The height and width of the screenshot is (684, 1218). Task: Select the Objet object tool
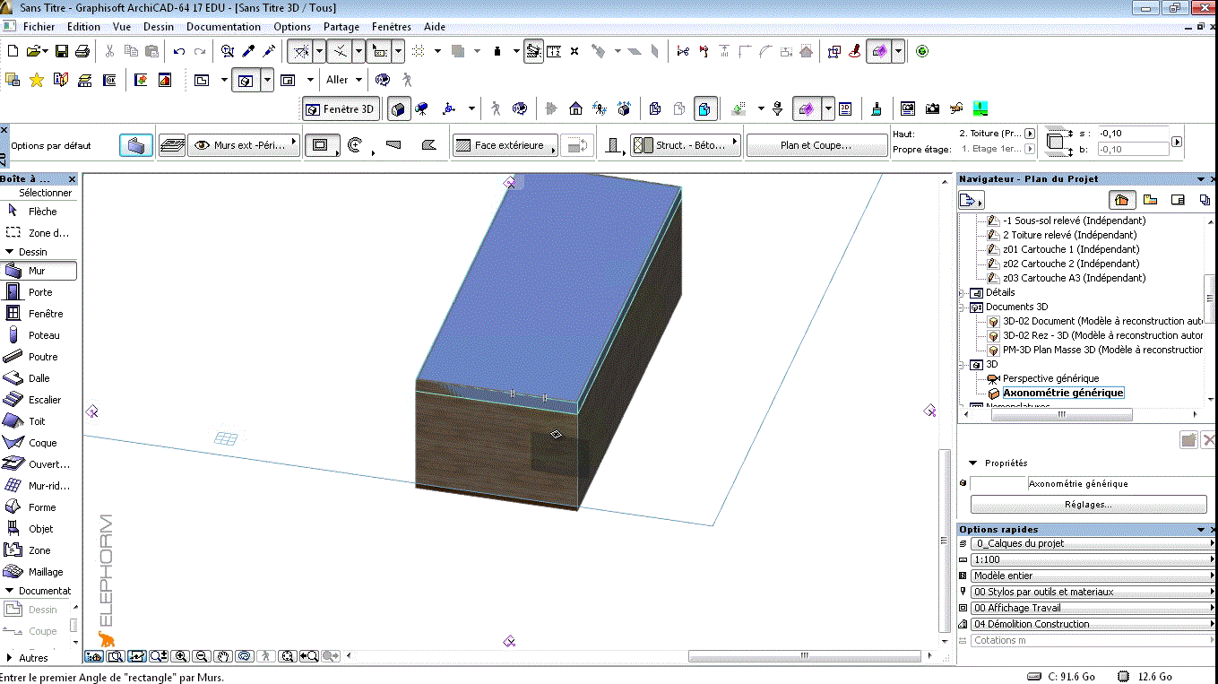point(39,529)
